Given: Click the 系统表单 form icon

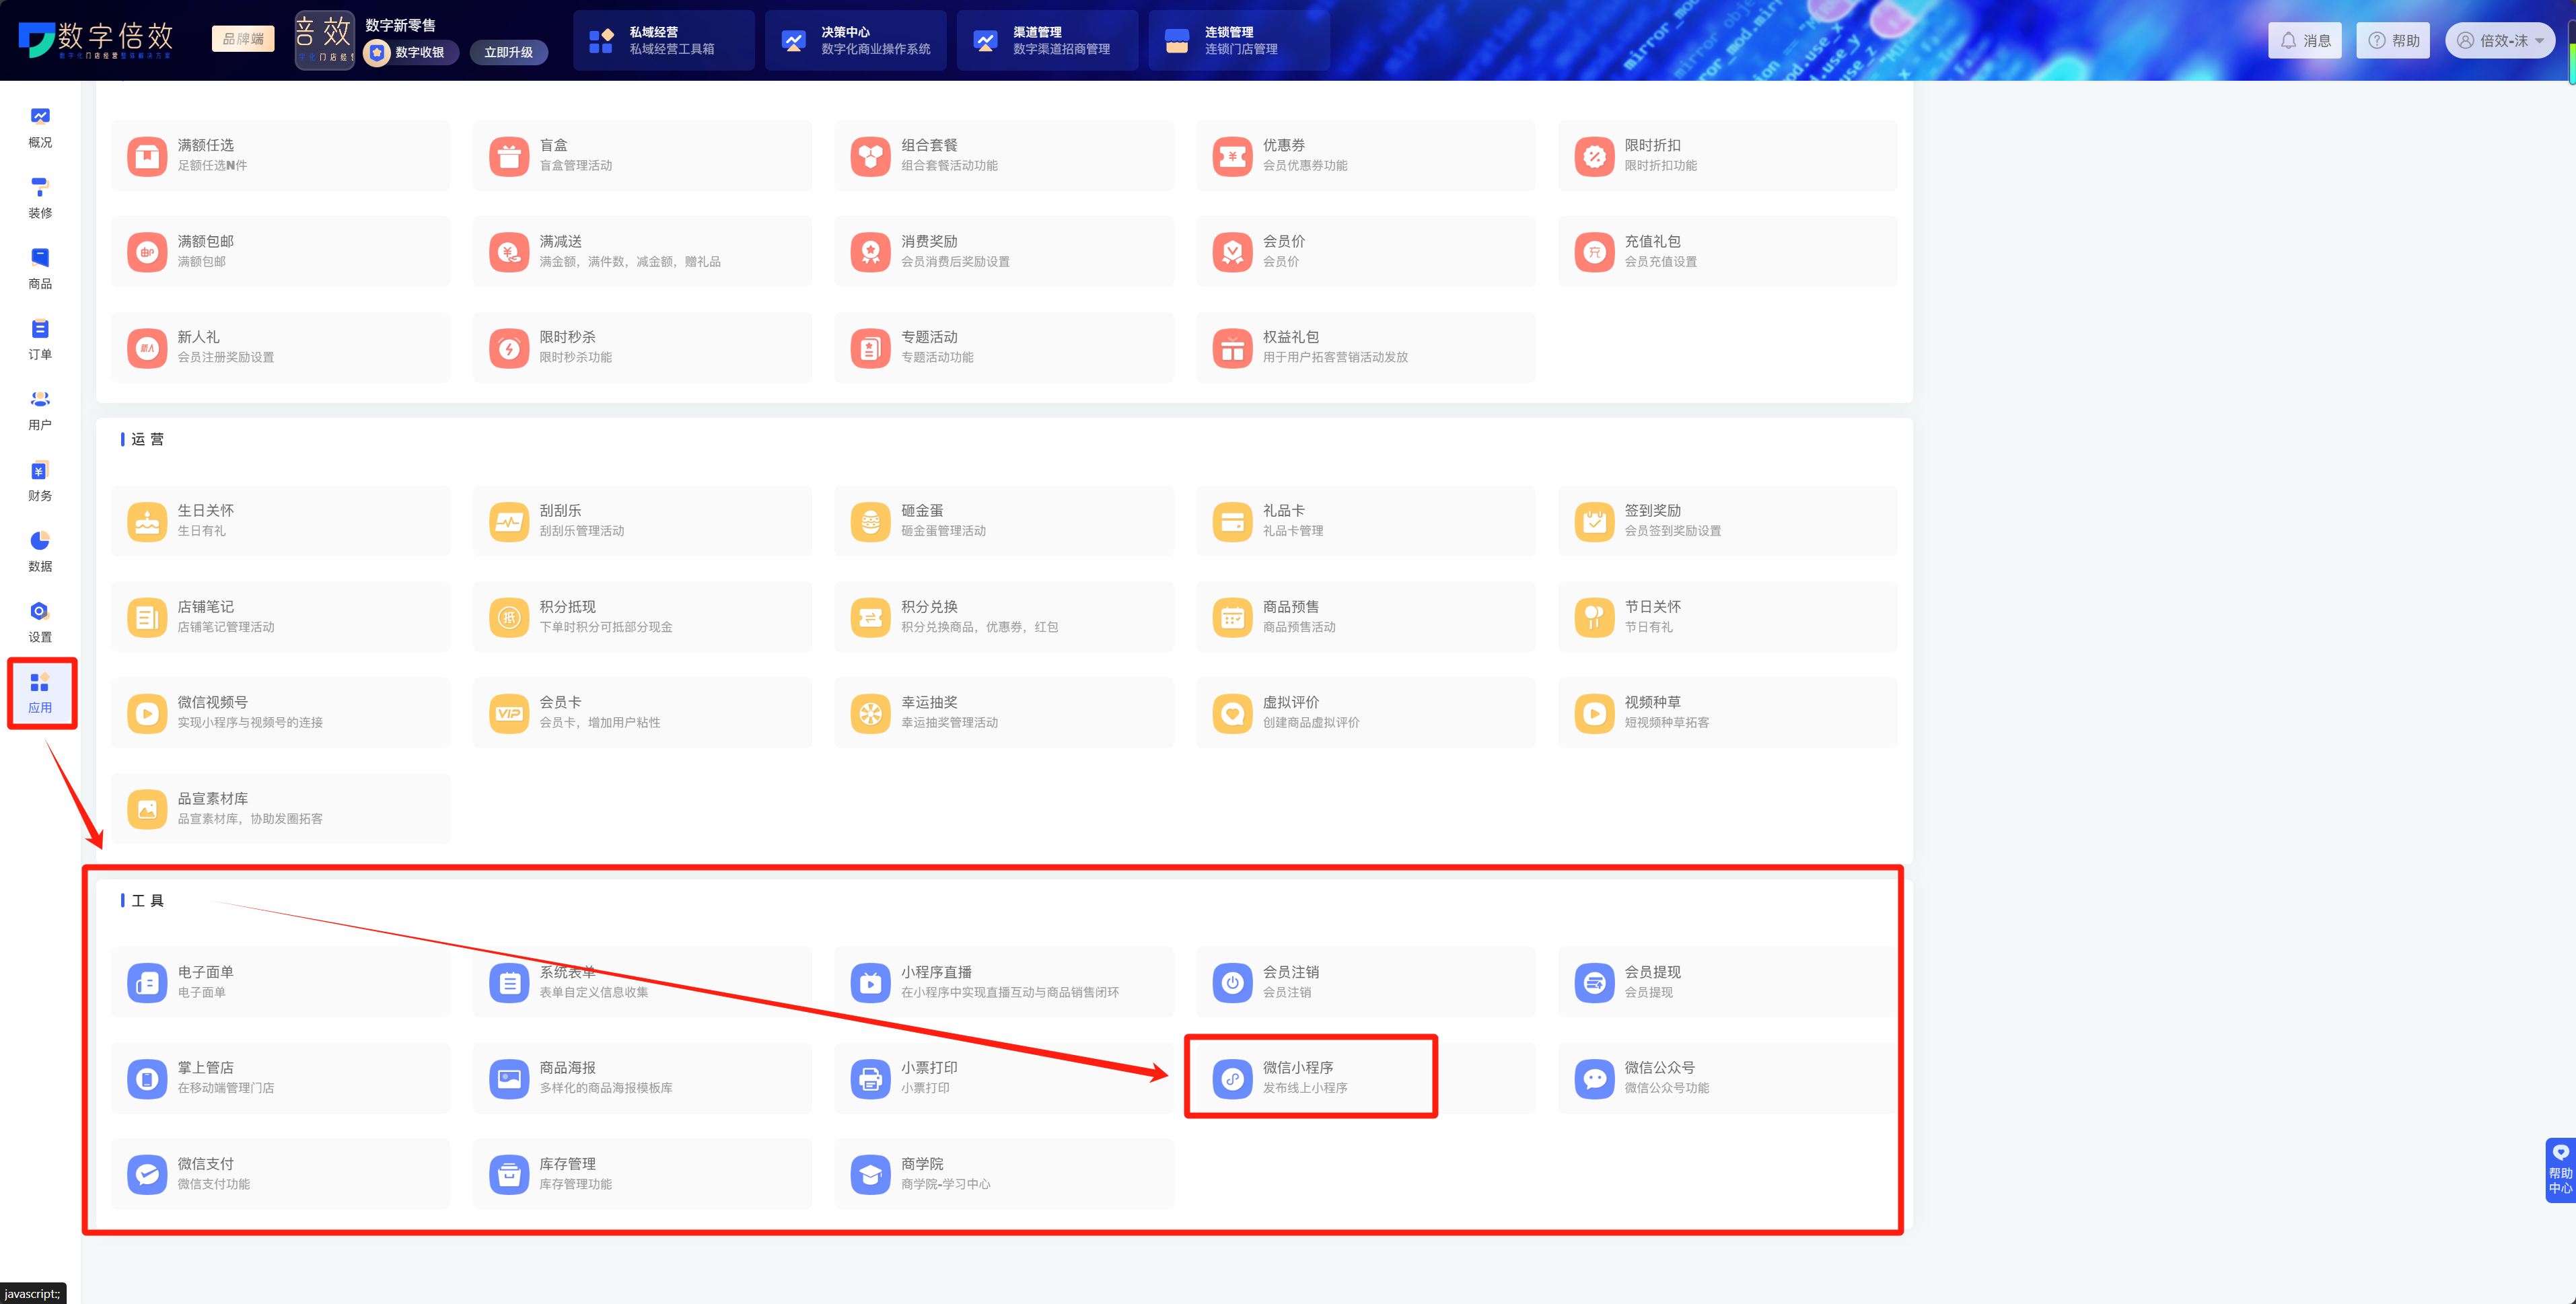Looking at the screenshot, I should [509, 982].
